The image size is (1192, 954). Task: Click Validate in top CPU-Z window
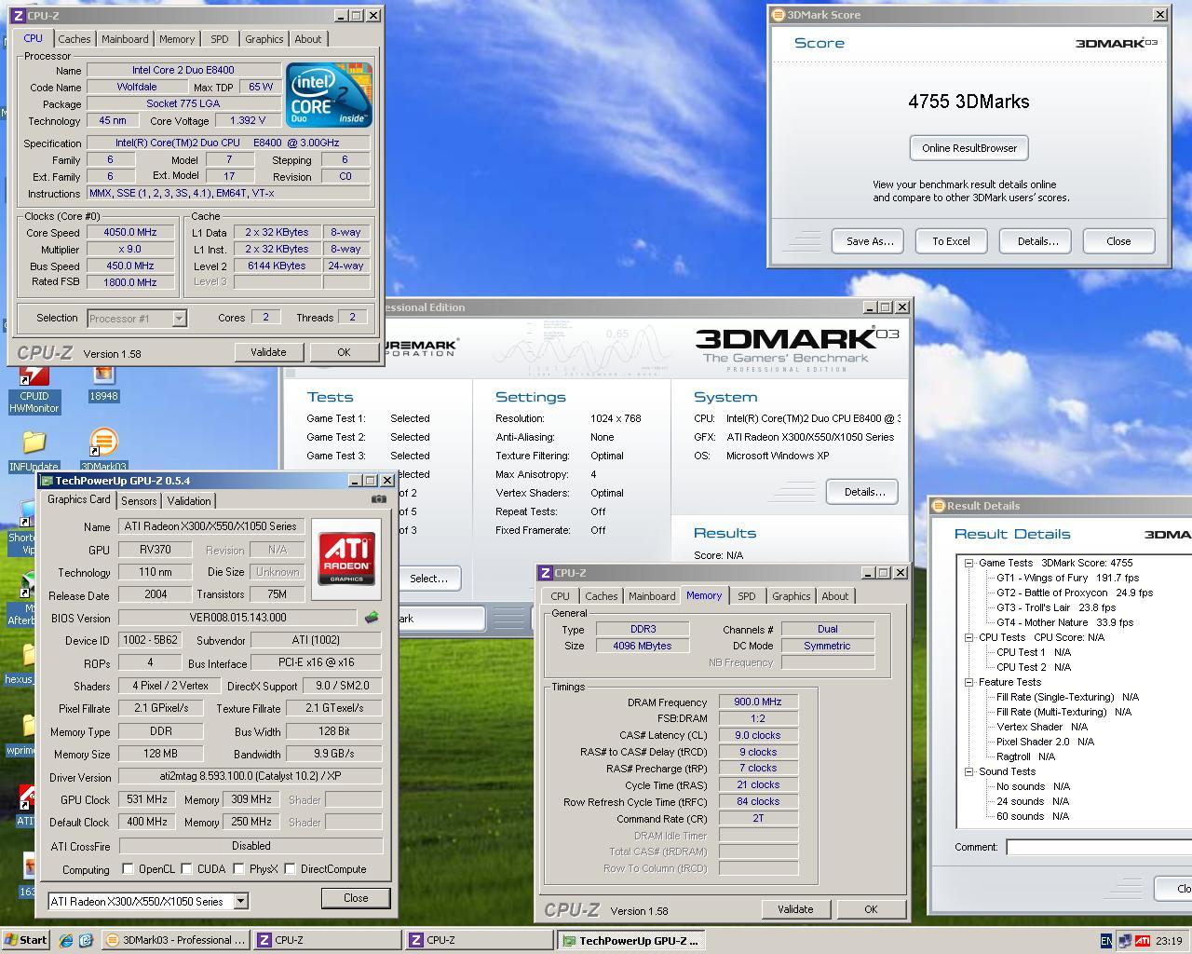(x=268, y=352)
